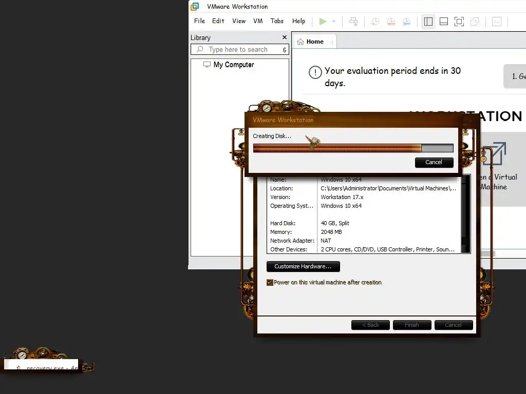Open the VM menu
526x394 pixels.
coord(258,21)
